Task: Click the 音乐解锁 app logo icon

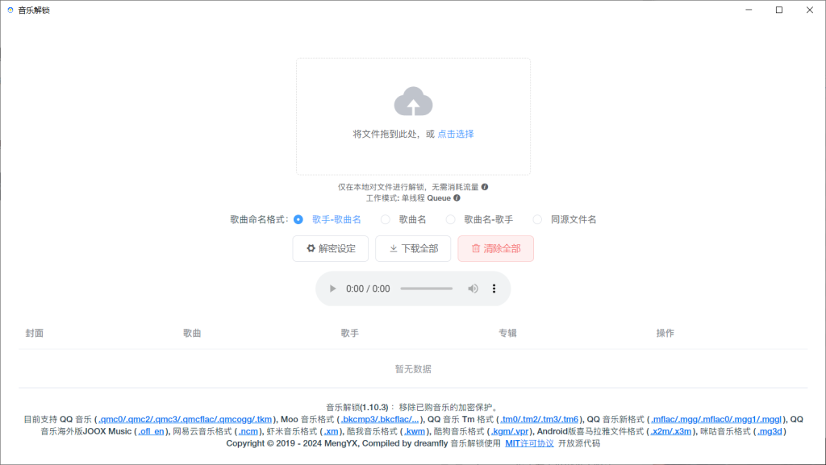Action: 10,11
